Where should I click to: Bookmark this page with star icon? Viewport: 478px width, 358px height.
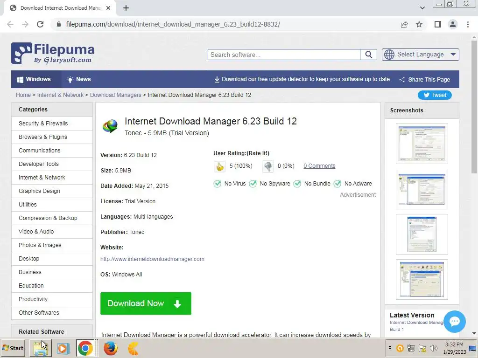[x=419, y=24]
